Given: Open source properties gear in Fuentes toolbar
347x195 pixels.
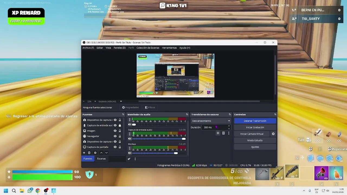Looking at the screenshot, I should pyautogui.click(x=95, y=153).
